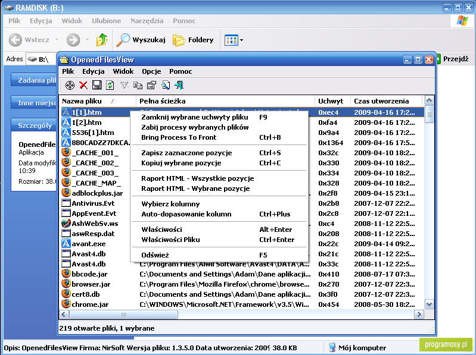Select the _CACHE_001_ file row
The height and width of the screenshot is (355, 476).
(242, 153)
